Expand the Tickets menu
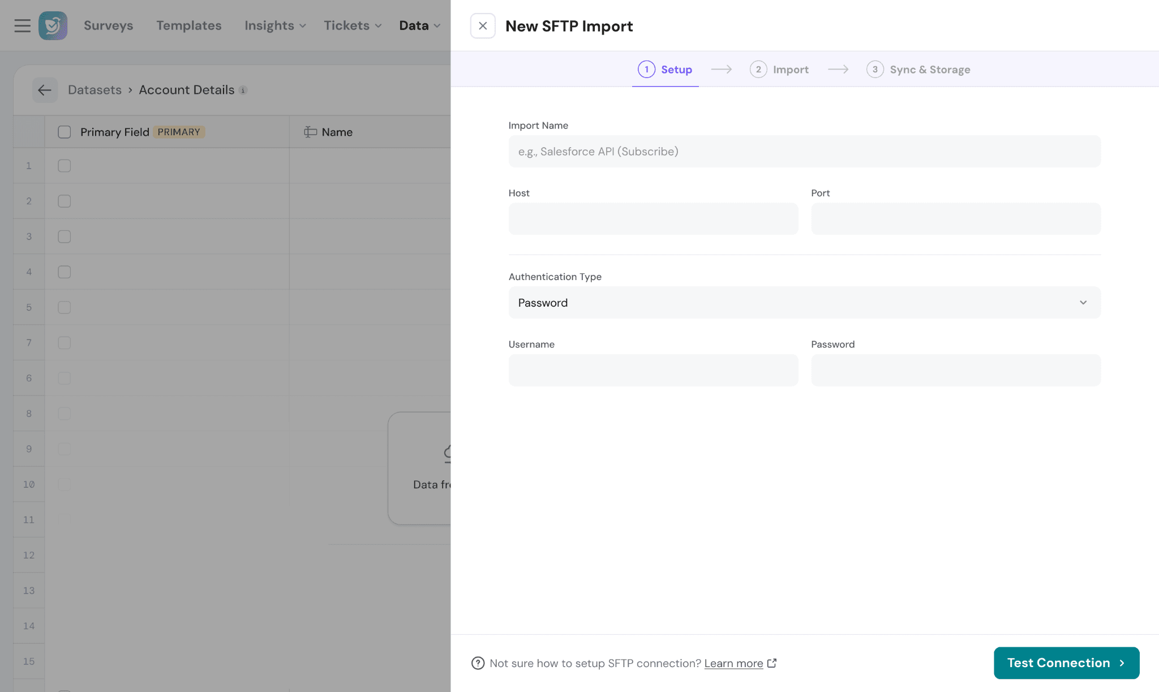1159x692 pixels. click(353, 25)
